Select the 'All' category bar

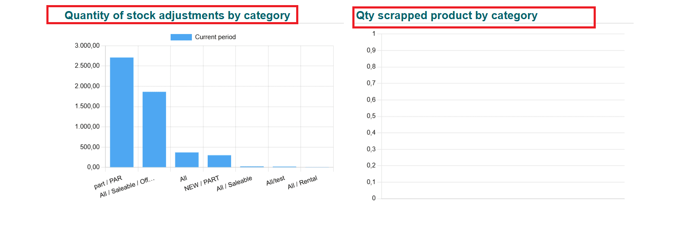click(x=187, y=160)
